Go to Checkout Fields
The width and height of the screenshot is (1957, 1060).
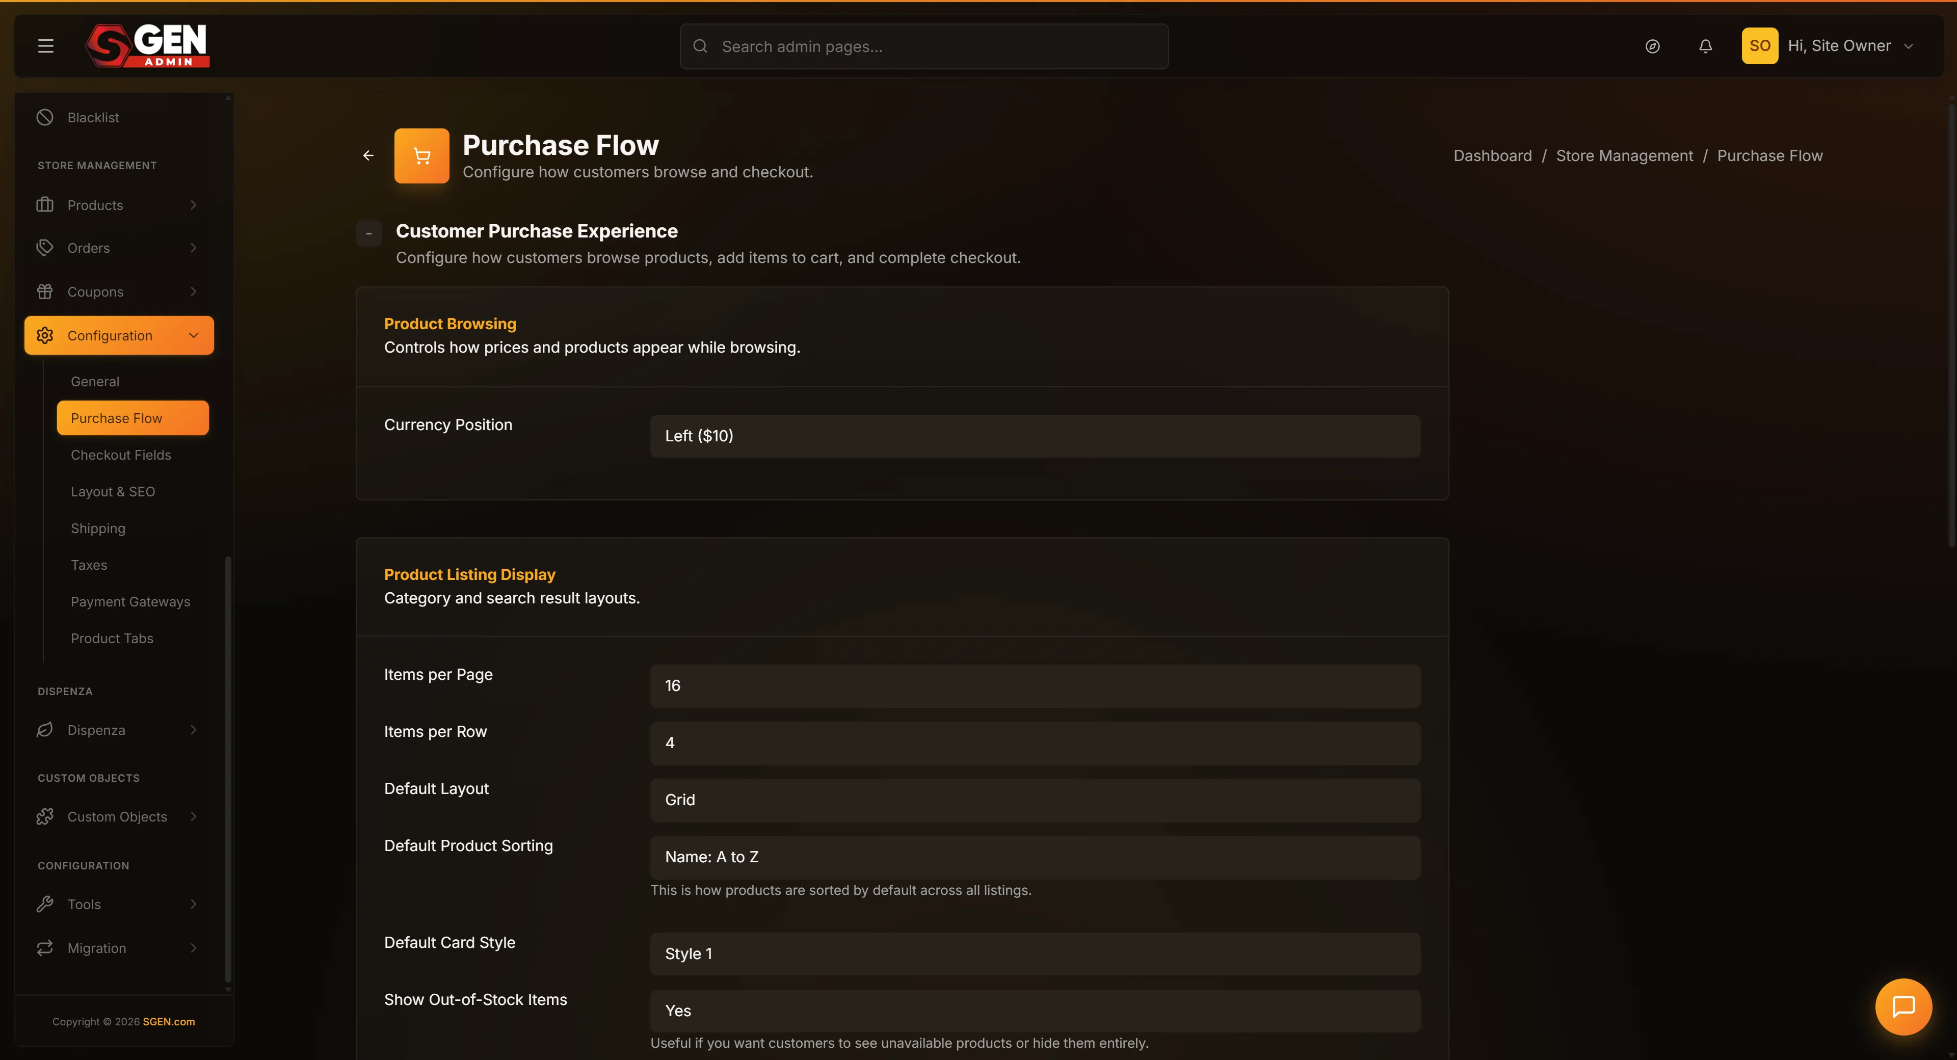coord(121,455)
